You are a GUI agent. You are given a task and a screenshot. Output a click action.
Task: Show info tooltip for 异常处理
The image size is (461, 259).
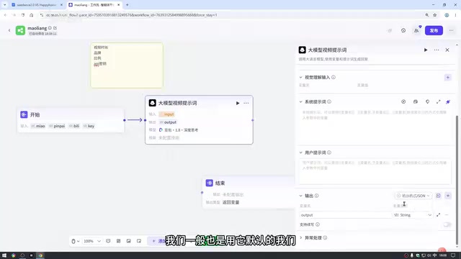[325, 238]
